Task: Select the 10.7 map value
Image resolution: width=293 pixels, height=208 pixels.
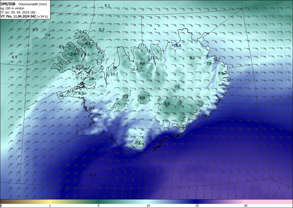Action: (114, 74)
